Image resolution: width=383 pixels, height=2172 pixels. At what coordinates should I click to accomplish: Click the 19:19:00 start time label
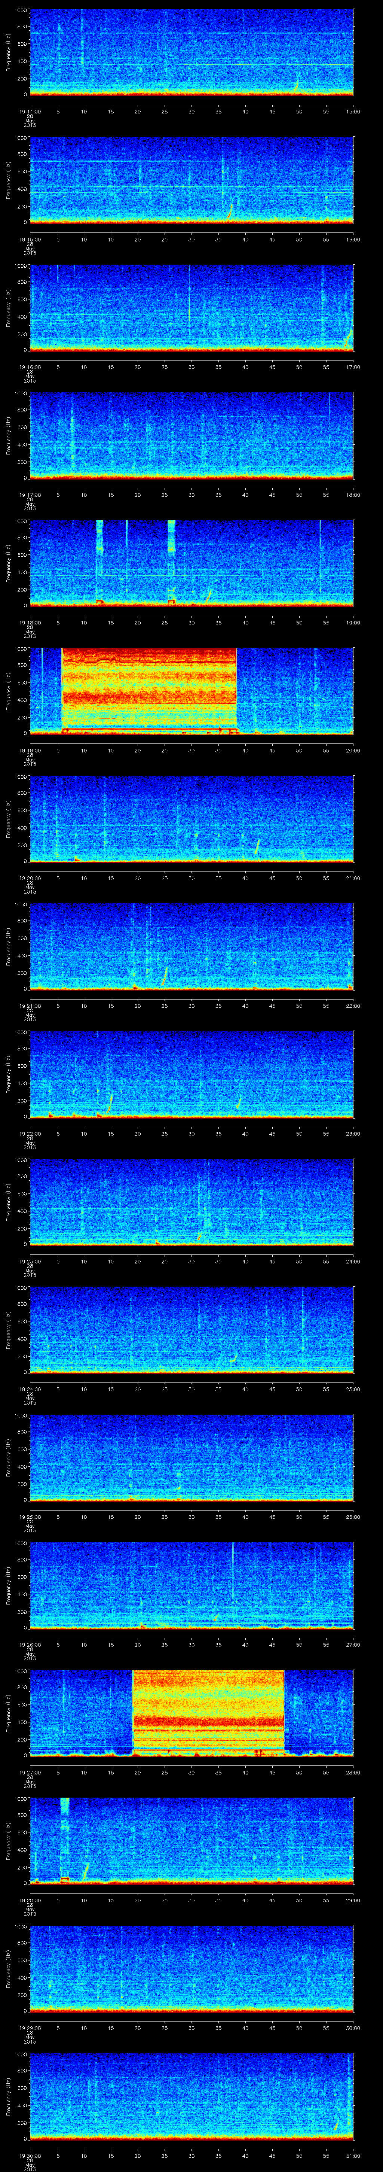click(30, 751)
